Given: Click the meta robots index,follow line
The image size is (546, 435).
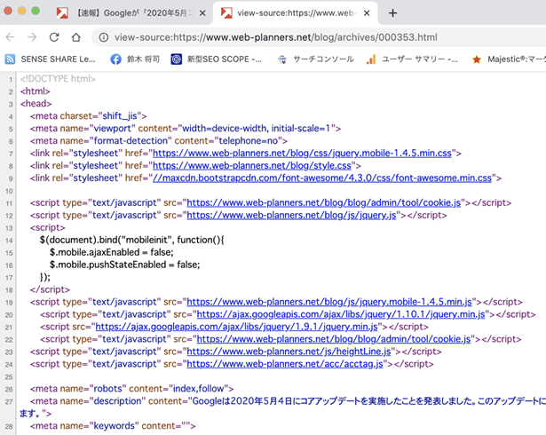Looking at the screenshot, I should coord(131,389).
